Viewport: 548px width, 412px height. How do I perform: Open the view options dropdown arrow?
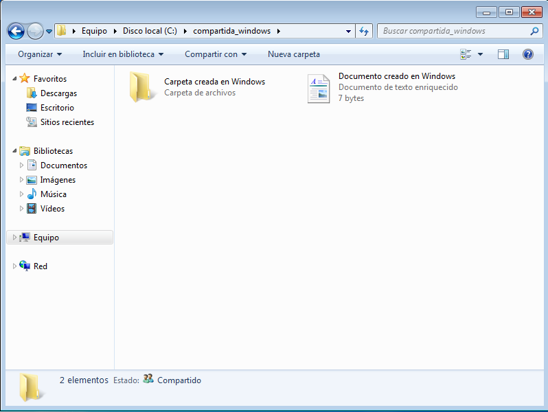(x=480, y=54)
